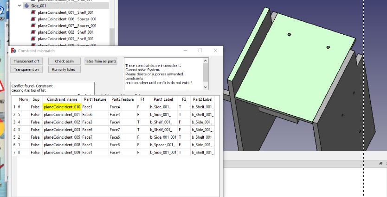Image resolution: width=387 pixels, height=197 pixels.
Task: Toggle Sup value for planeCoincident_009 row
Action: click(35, 152)
